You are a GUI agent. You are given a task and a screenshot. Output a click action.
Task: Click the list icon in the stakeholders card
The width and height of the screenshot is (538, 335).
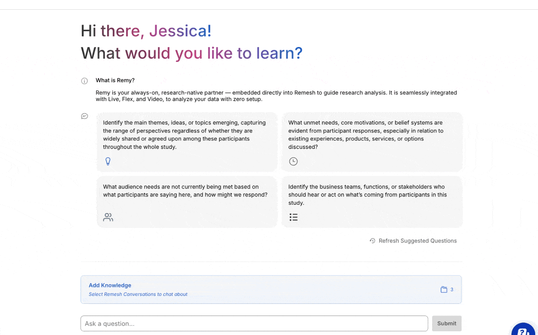tap(293, 217)
